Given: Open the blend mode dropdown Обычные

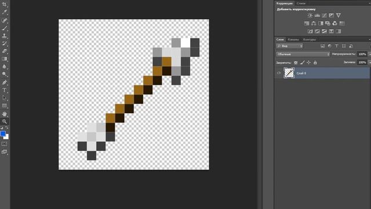Looking at the screenshot, I should 303,54.
